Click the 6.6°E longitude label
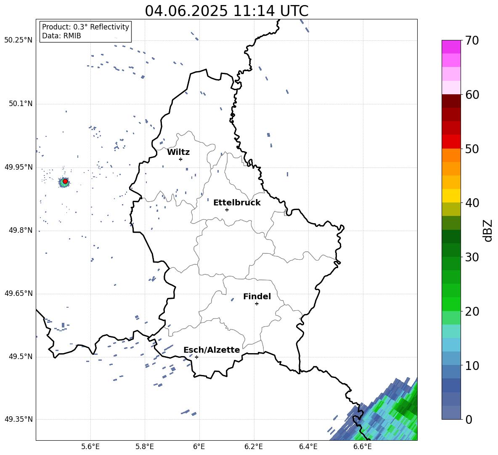498x455 pixels. (x=363, y=447)
